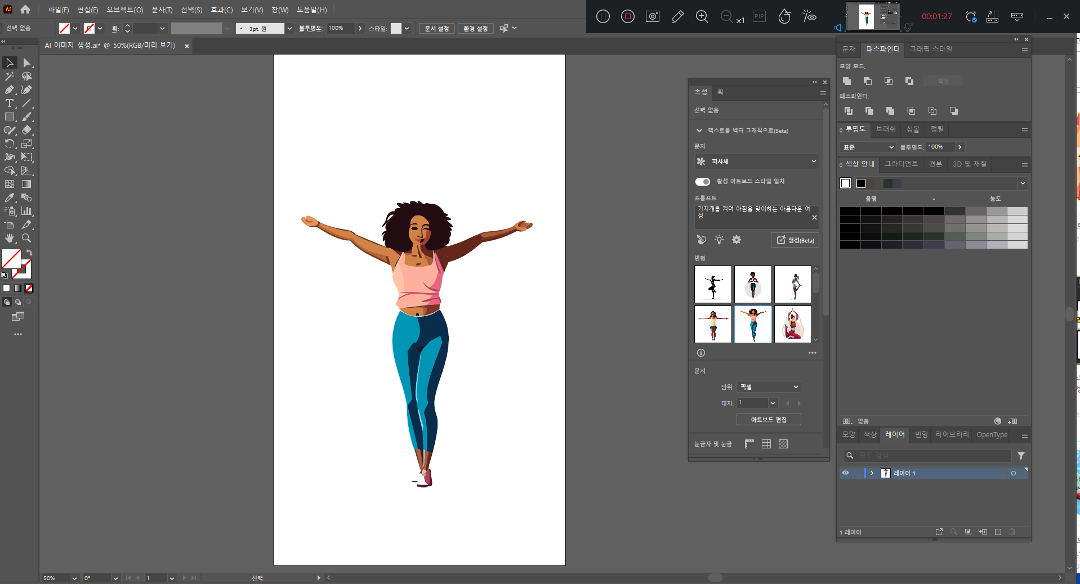
Task: Click the 아트보드 편집 button
Action: point(769,420)
